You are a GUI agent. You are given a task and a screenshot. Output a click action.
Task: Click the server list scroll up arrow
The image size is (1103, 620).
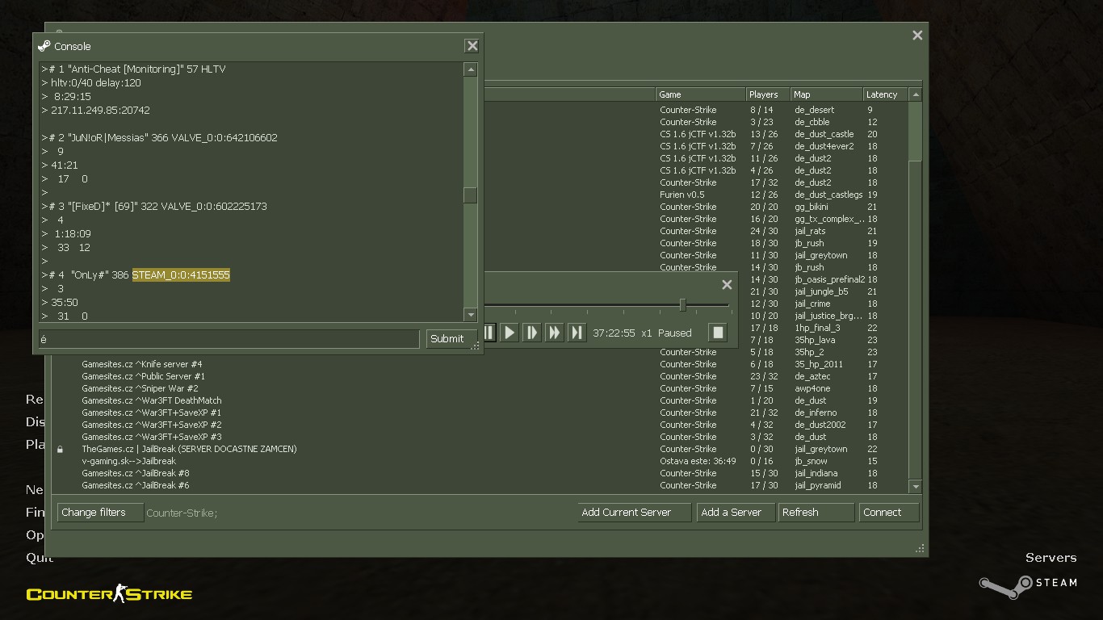[x=916, y=94]
